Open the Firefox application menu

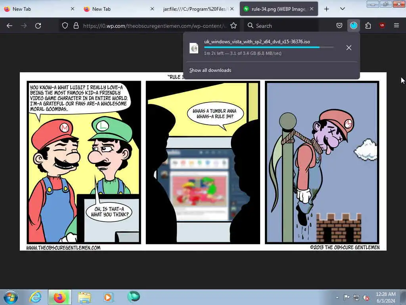tap(396, 26)
